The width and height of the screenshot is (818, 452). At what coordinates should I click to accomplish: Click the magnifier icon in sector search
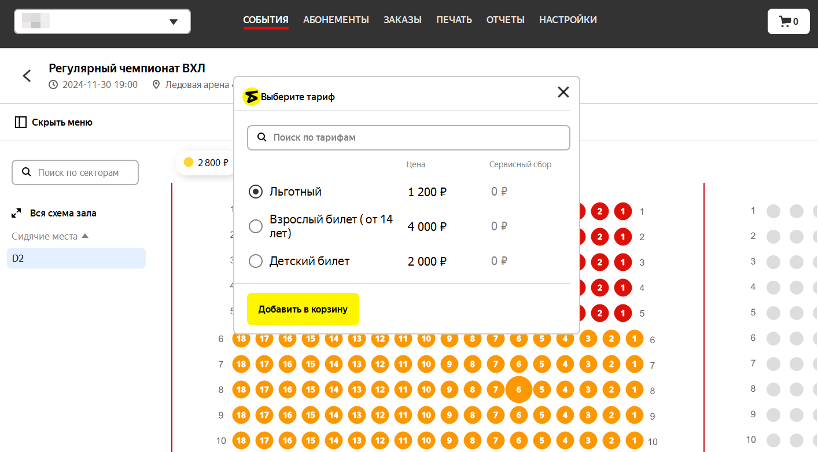tap(26, 172)
